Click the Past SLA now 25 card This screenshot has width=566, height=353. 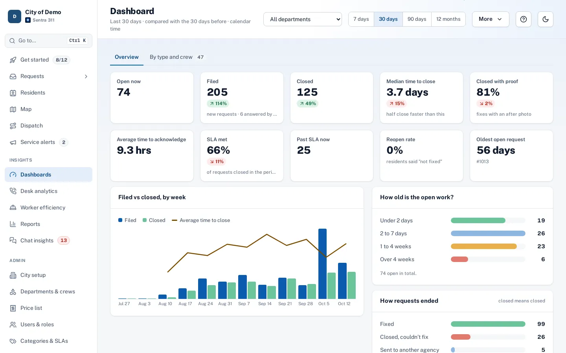point(332,156)
